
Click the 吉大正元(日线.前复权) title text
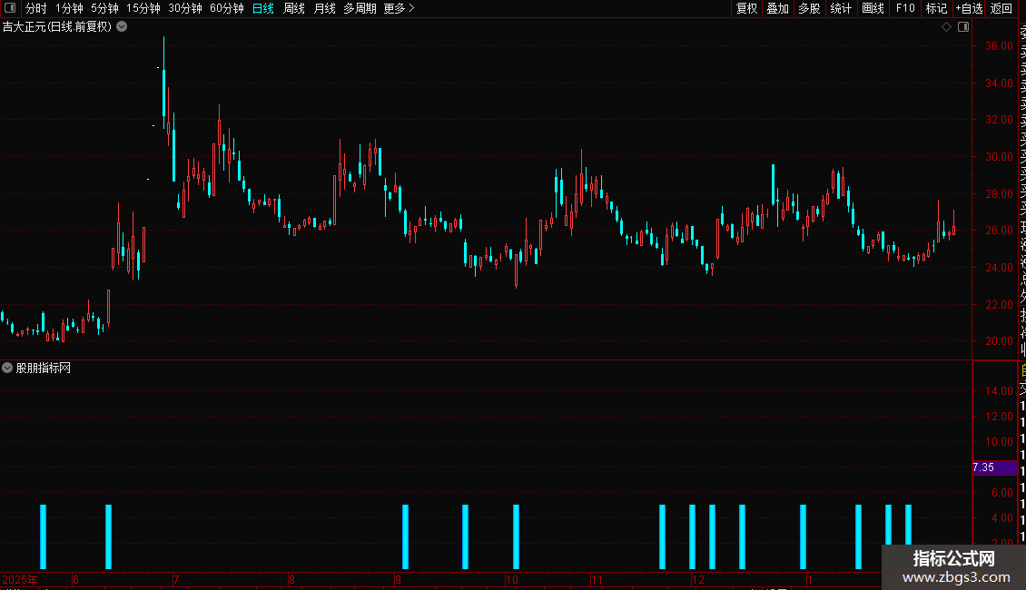57,27
